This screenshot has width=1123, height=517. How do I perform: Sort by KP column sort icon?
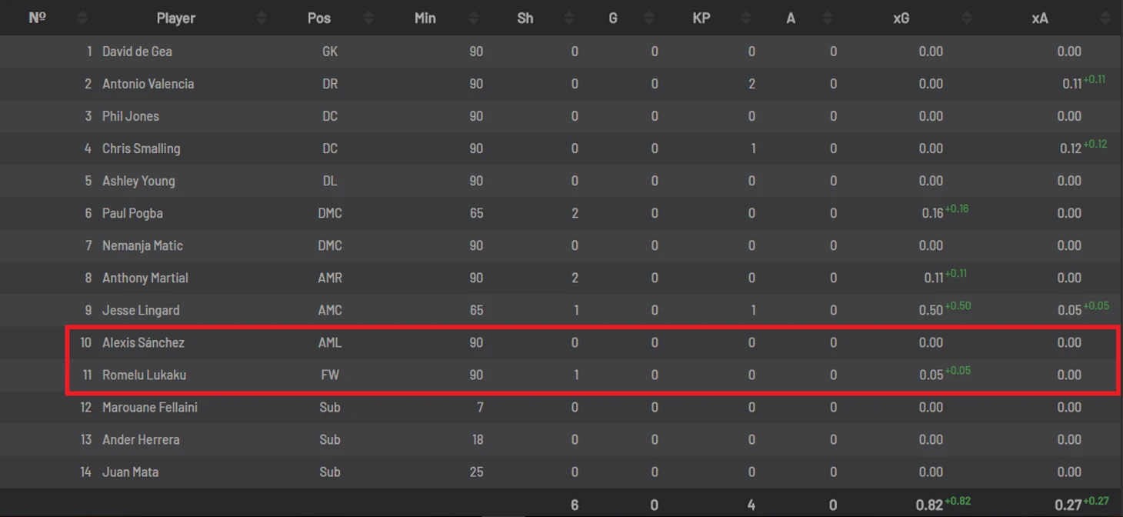(x=745, y=18)
